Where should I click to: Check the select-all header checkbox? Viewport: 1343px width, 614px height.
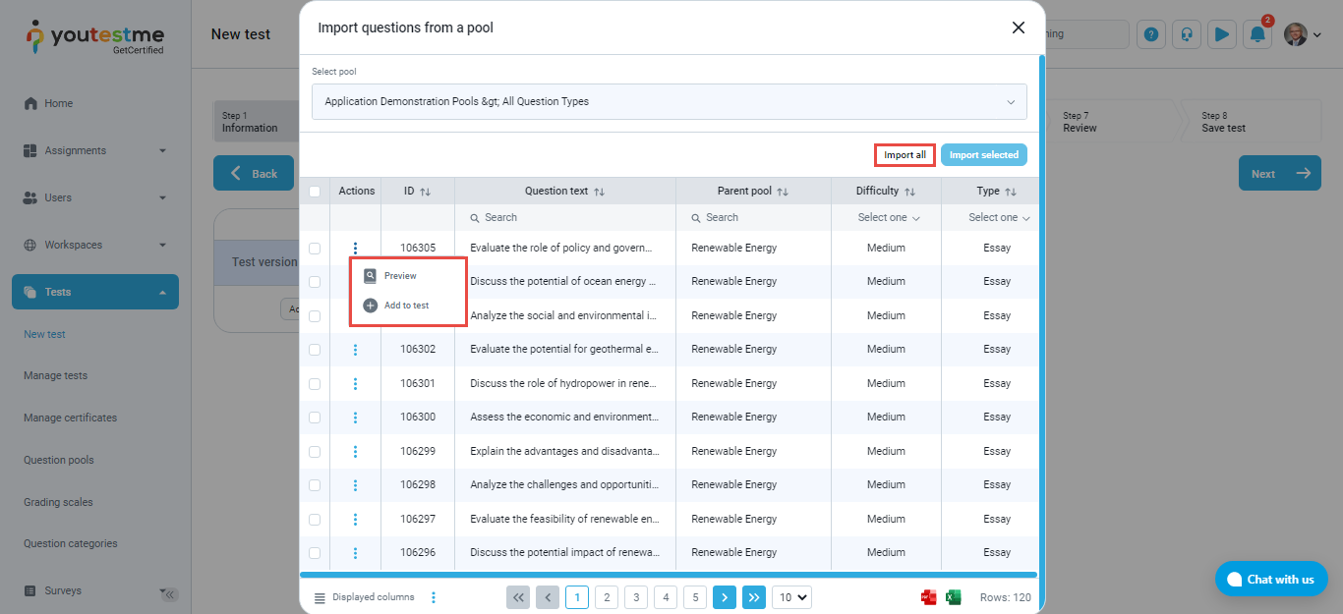[315, 192]
